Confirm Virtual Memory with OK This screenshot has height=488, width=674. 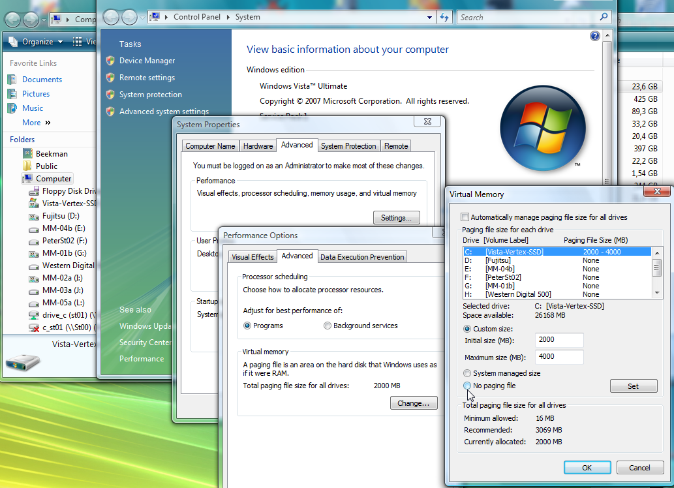pyautogui.click(x=587, y=468)
